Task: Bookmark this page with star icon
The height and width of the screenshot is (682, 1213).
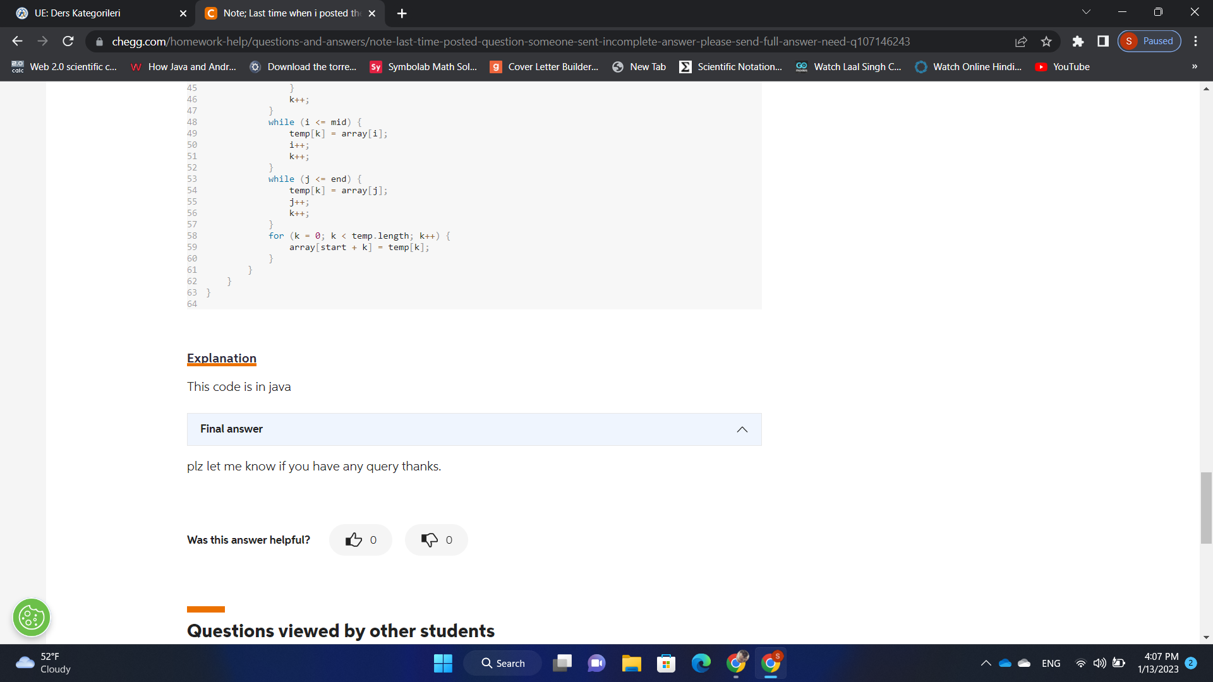Action: [x=1046, y=42]
